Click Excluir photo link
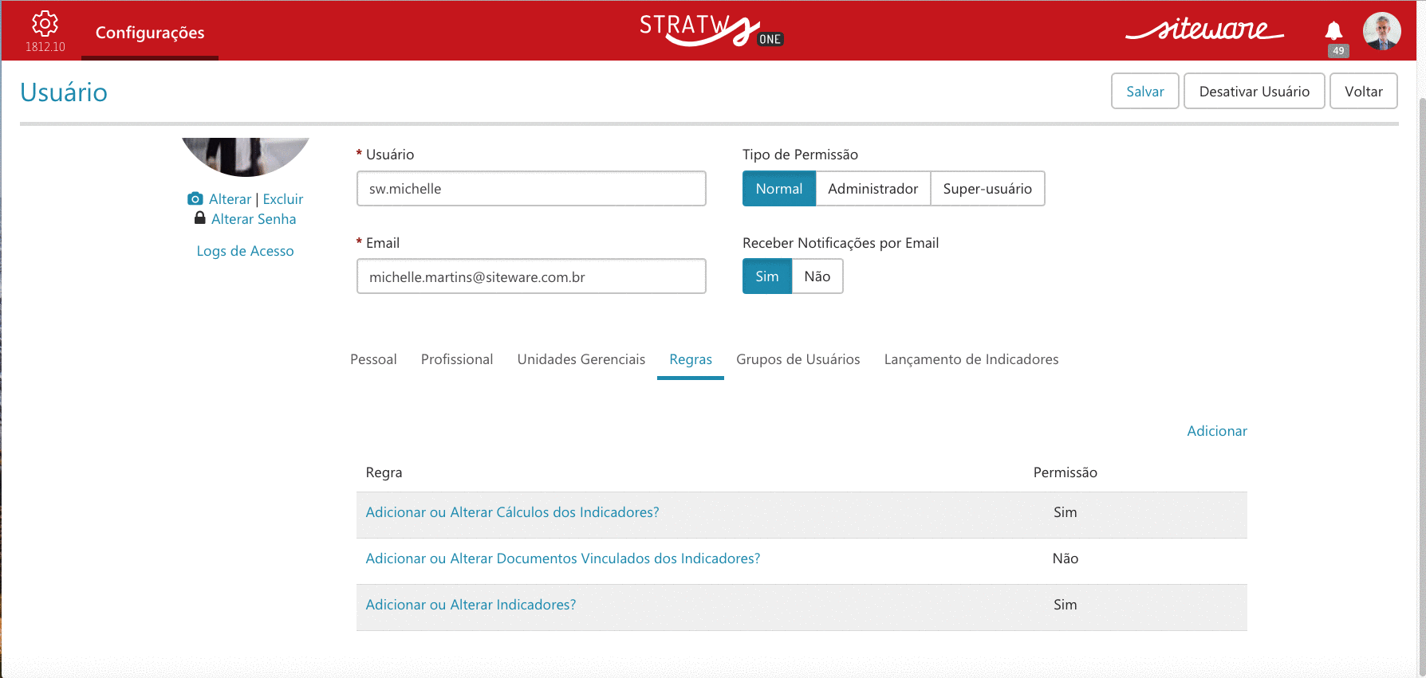The image size is (1426, 678). pyautogui.click(x=283, y=199)
